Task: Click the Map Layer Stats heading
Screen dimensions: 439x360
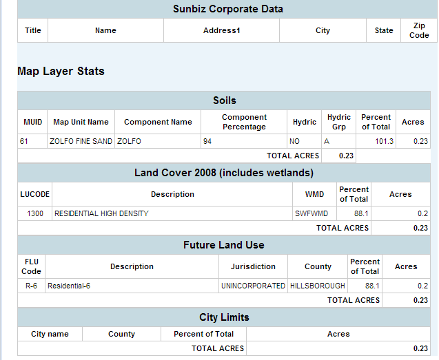Action: [61, 71]
